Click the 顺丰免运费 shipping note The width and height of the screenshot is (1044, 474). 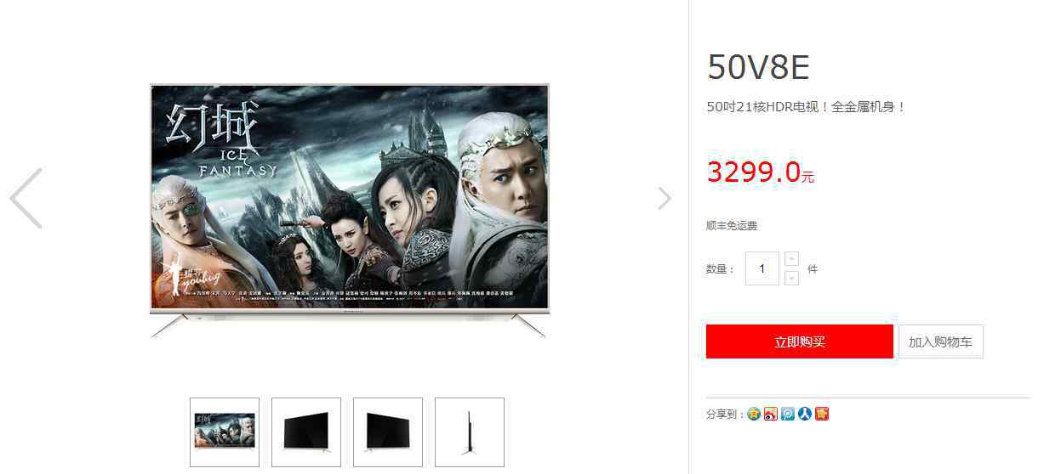tap(732, 226)
